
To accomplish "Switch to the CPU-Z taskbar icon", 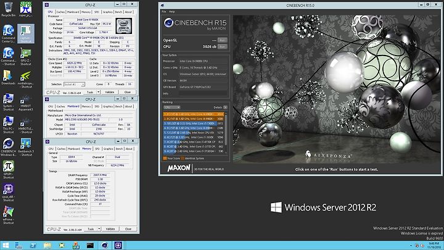I will pos(118,246).
